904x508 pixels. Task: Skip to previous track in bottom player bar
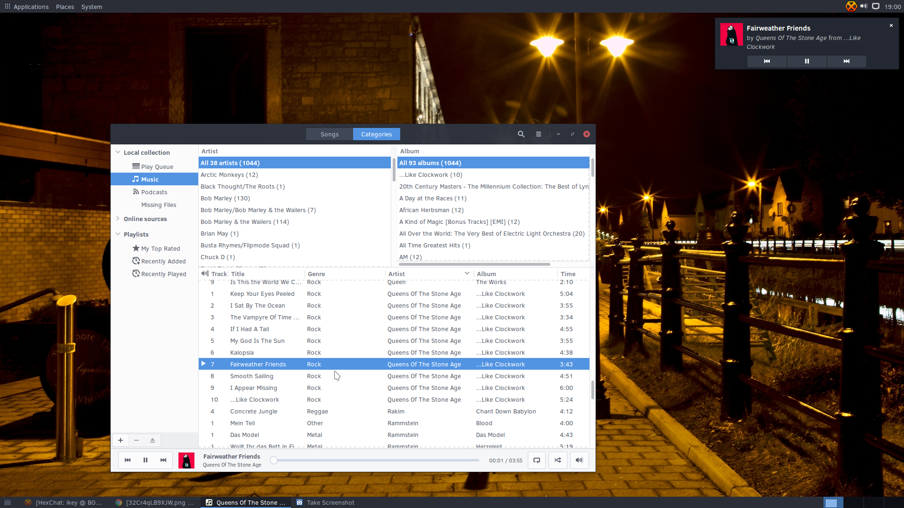[x=128, y=460]
